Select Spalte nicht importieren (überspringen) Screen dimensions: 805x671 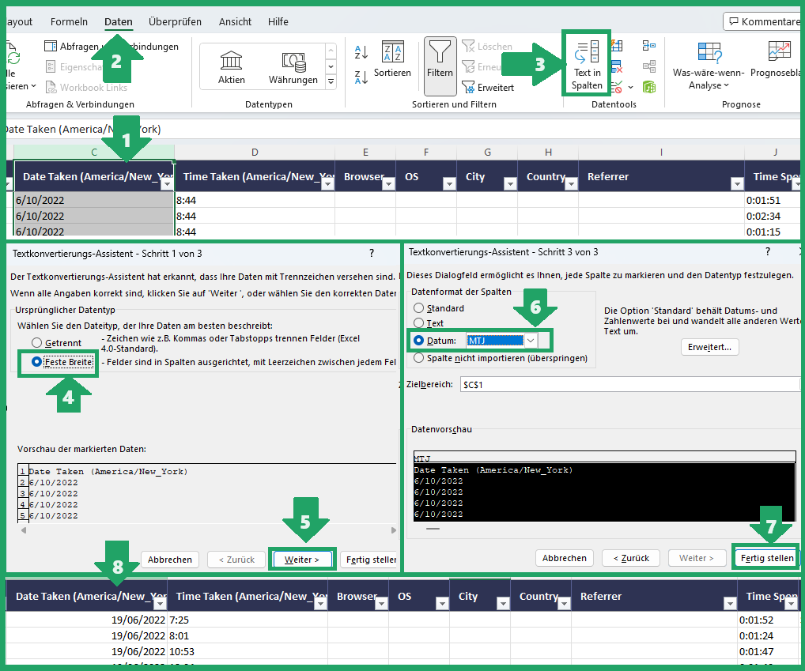(x=419, y=357)
